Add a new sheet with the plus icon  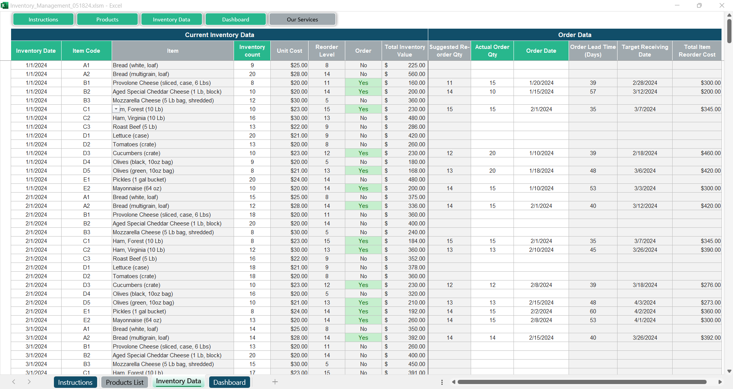(275, 382)
